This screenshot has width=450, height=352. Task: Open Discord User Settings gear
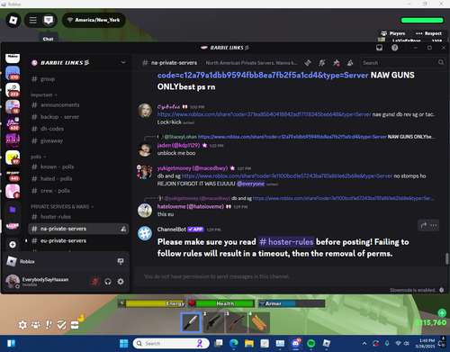(121, 282)
